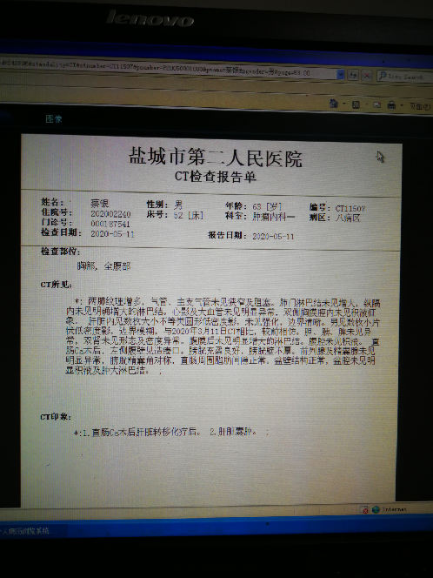Click the Internet zone globe in status bar
Screen dimensions: 433x578
coord(376,509)
